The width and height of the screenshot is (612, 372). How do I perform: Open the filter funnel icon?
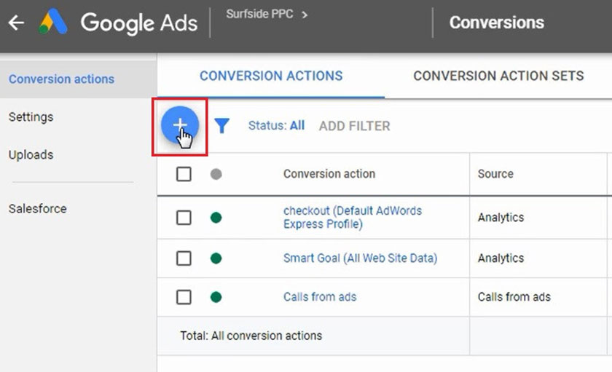click(222, 126)
